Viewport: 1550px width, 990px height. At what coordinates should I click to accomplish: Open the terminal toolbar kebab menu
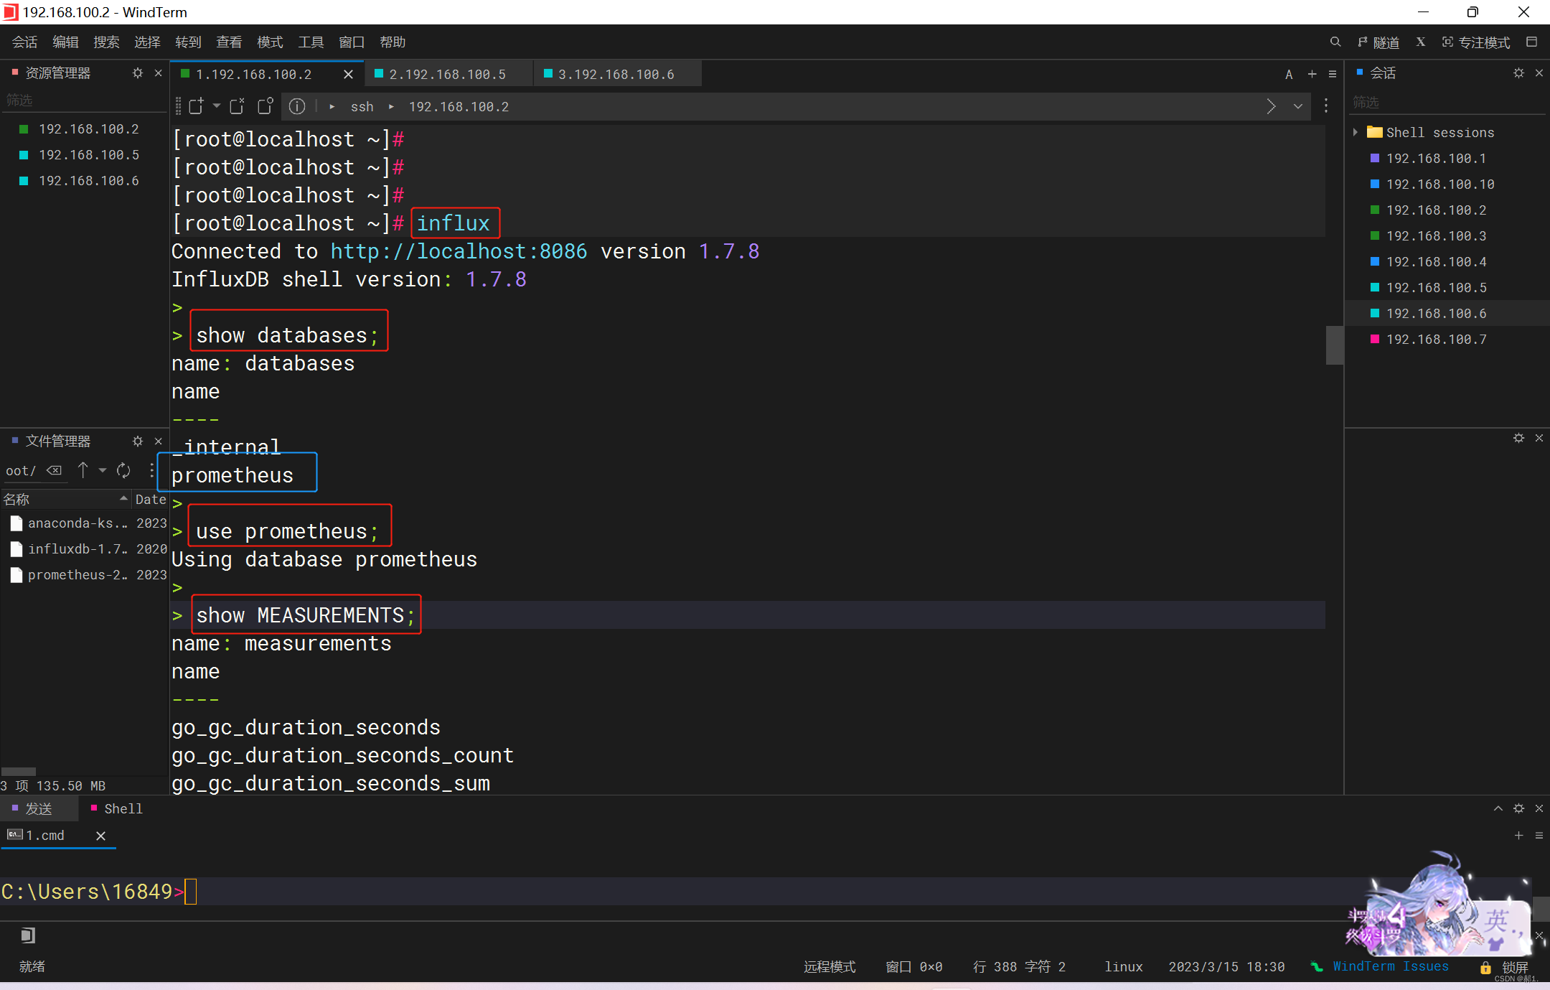1326,106
